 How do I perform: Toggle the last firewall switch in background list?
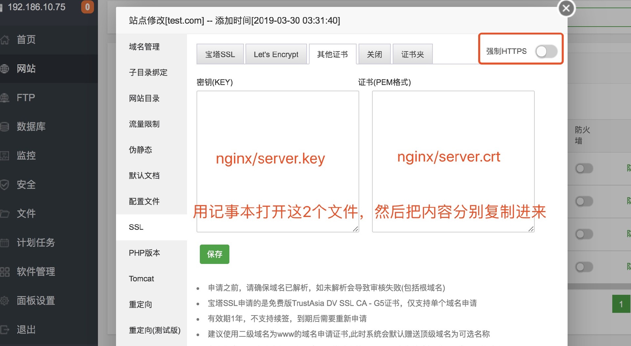tap(584, 267)
